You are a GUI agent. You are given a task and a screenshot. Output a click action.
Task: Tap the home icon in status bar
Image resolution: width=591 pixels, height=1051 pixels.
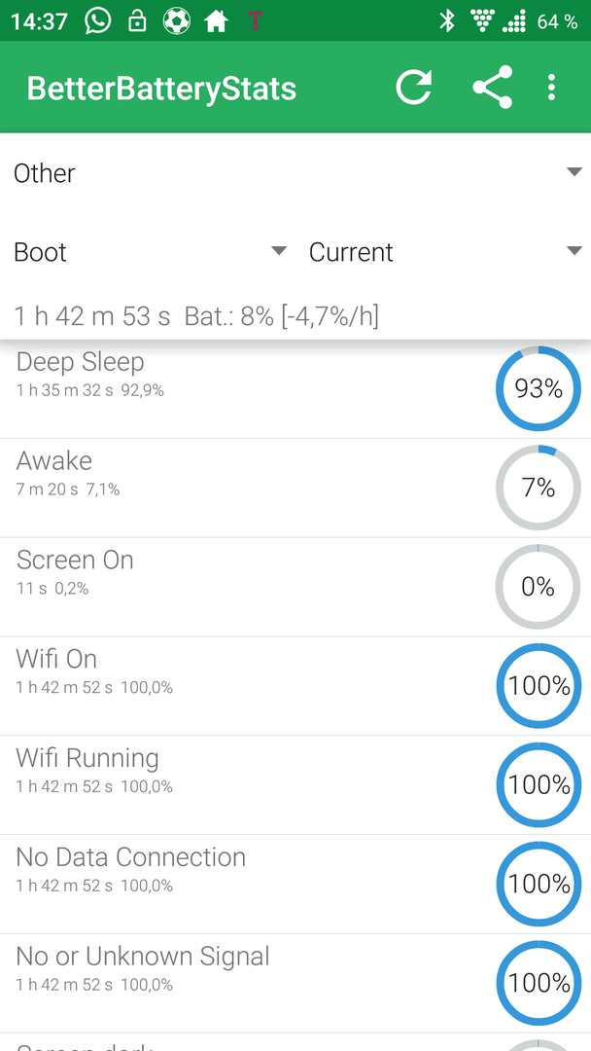pyautogui.click(x=216, y=21)
